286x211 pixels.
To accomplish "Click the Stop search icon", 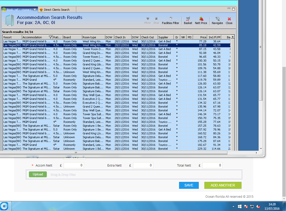I will [x=156, y=21].
